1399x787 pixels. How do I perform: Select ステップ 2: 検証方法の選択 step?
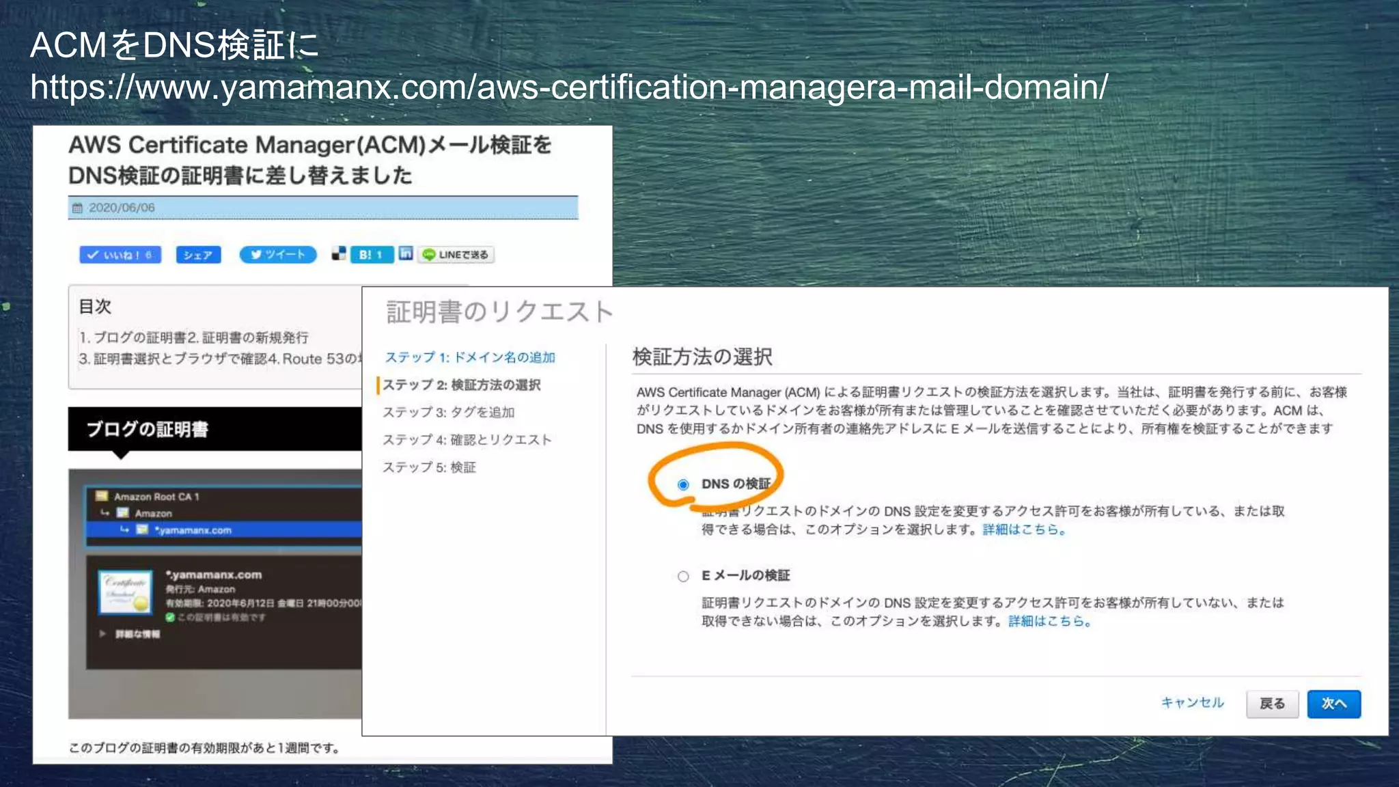pyautogui.click(x=462, y=385)
